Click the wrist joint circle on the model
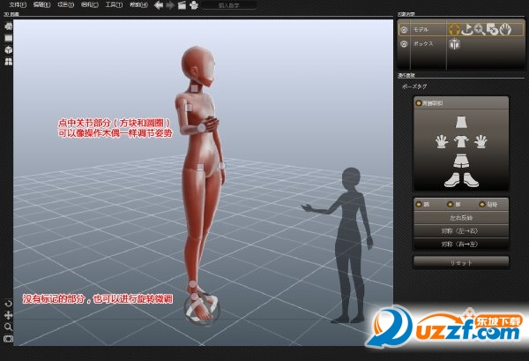 [x=201, y=128]
